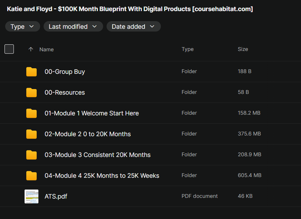Open the ATS.pdf thumbnail preview
Viewport: 301px width, 219px height.
[31, 196]
